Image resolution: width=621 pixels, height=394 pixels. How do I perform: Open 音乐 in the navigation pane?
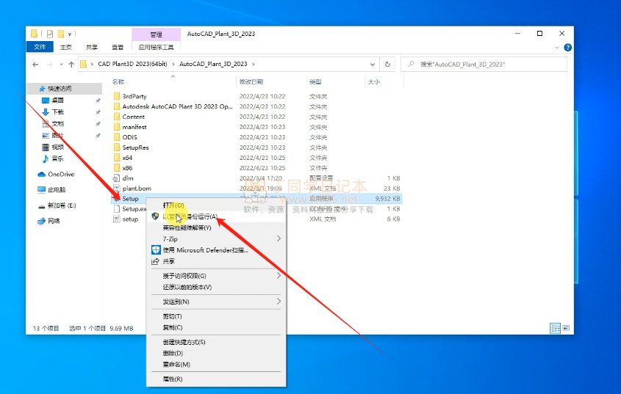[58, 158]
